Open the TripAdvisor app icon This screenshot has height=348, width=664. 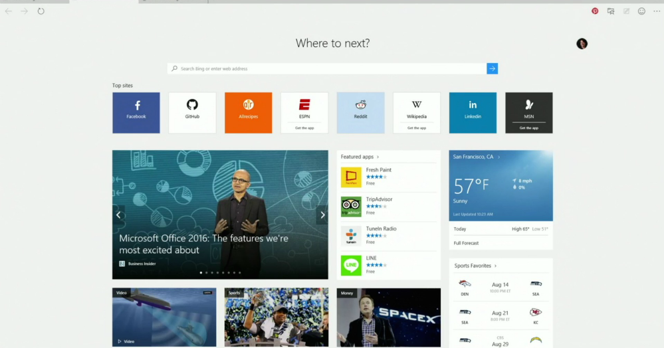pos(351,207)
